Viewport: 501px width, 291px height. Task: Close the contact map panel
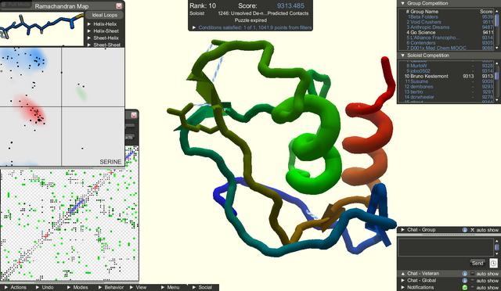pos(134,115)
